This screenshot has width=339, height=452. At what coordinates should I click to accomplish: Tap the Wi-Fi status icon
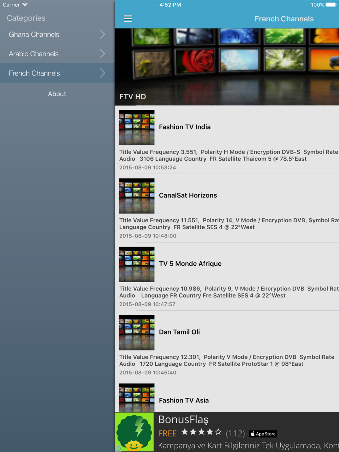25,5
